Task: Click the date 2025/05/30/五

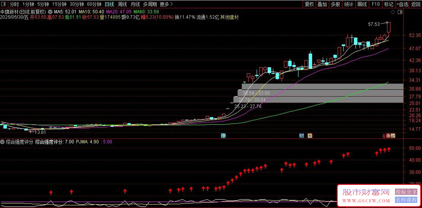Action: (14, 17)
